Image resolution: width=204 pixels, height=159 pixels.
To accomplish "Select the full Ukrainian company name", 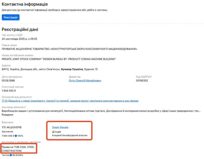I will pos(69,49).
